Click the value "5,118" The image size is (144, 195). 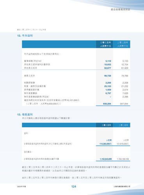click(108, 61)
